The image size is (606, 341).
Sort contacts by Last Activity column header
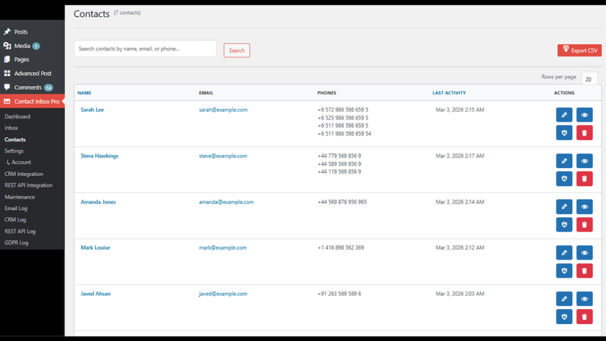point(449,93)
